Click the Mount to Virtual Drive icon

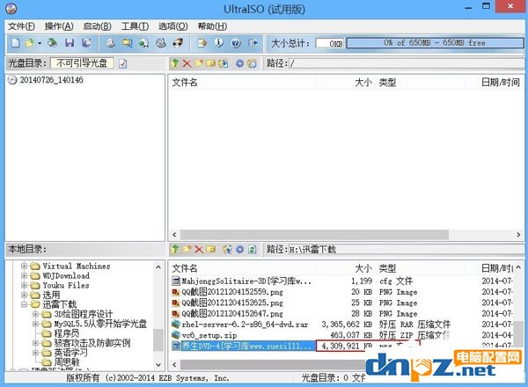coord(161,43)
